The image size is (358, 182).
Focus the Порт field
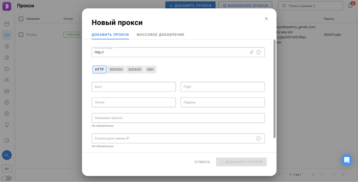click(223, 87)
